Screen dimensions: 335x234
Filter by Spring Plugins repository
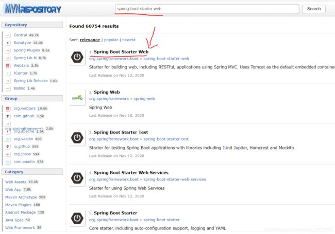[27, 50]
